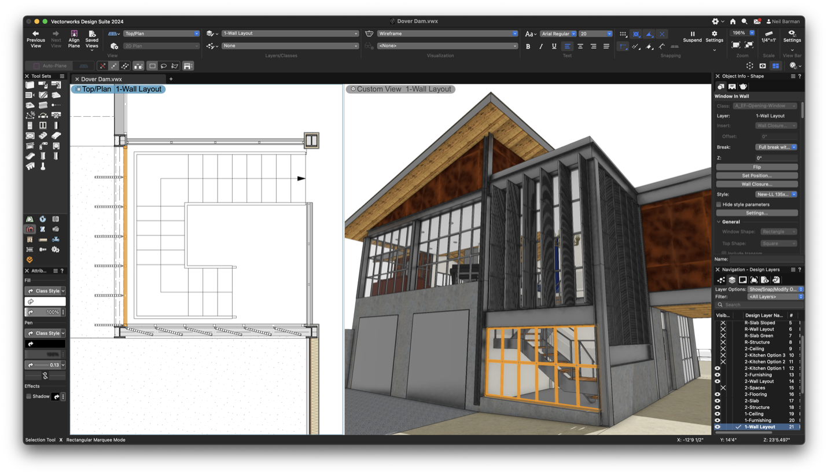Switch Navigation palette to Classes tab

click(721, 280)
